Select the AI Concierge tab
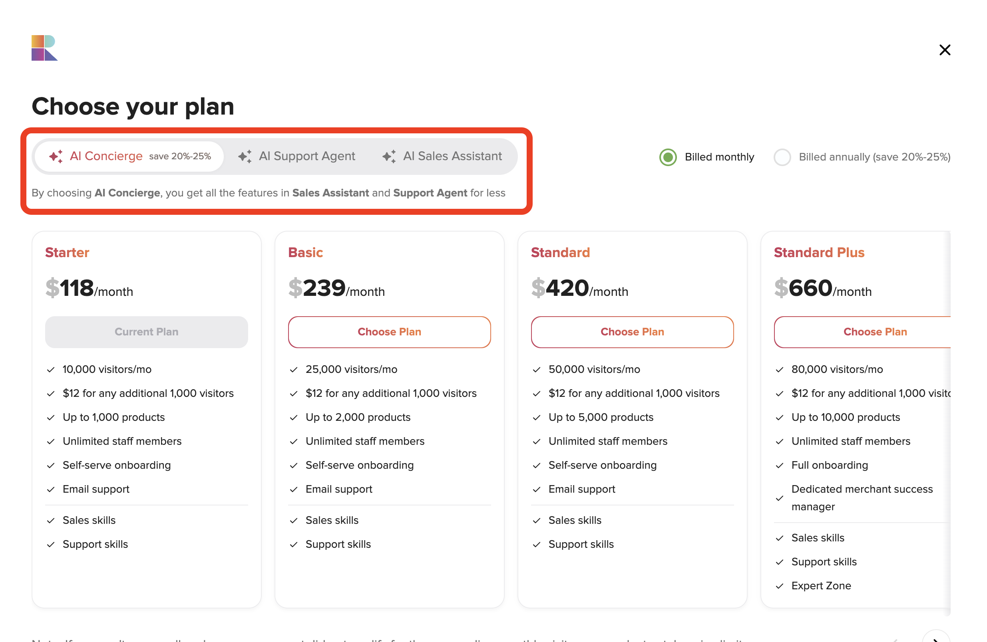Image resolution: width=987 pixels, height=642 pixels. (130, 156)
